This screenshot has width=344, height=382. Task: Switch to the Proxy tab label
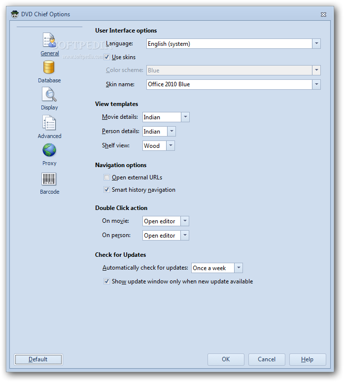click(49, 163)
